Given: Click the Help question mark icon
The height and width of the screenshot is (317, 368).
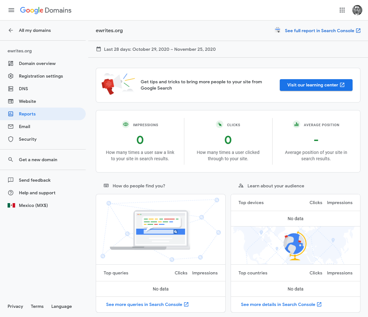Looking at the screenshot, I should (x=11, y=193).
